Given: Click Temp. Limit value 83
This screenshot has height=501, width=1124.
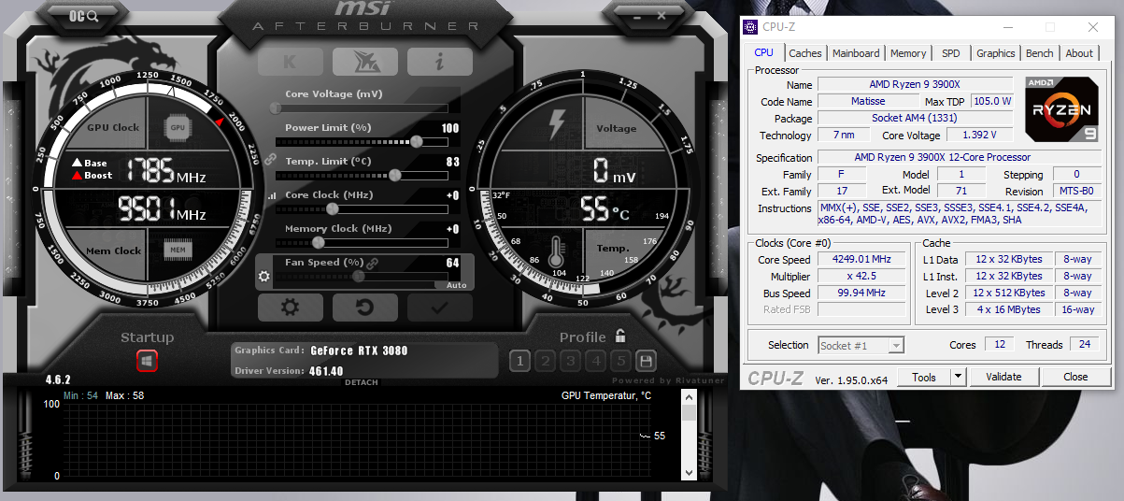Looking at the screenshot, I should tap(453, 162).
